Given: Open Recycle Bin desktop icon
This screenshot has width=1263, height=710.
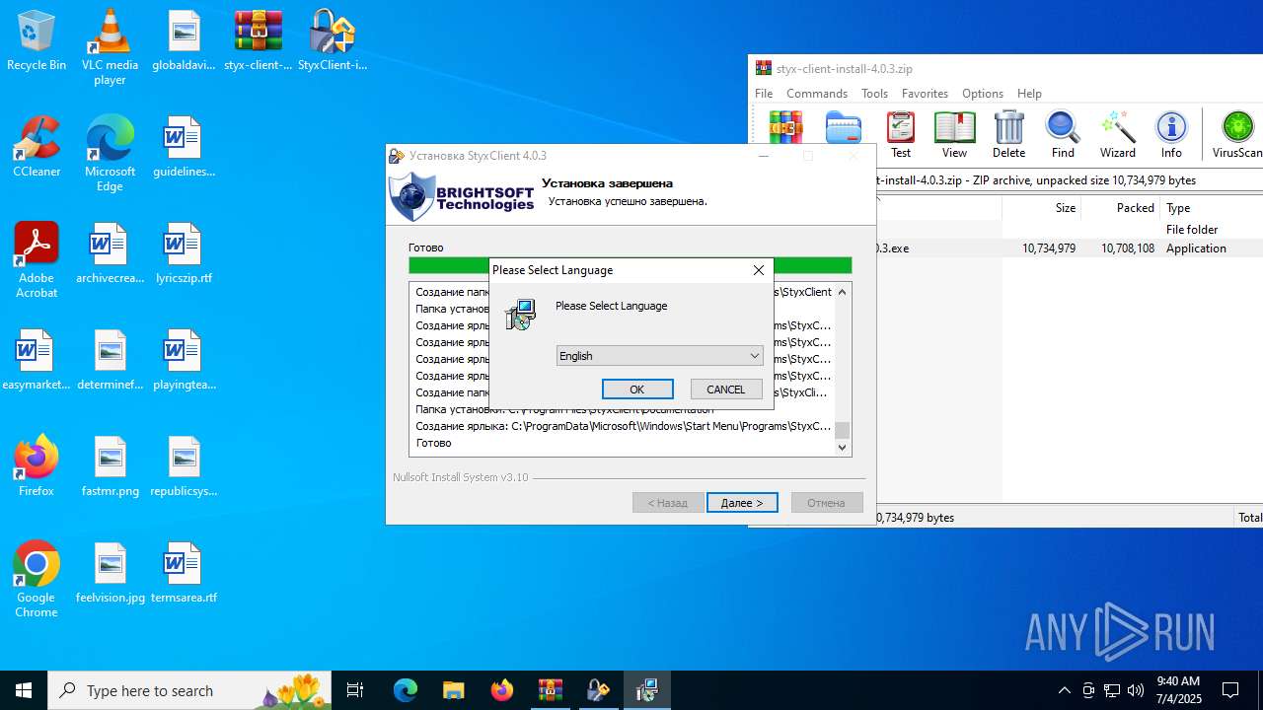Looking at the screenshot, I should [37, 41].
